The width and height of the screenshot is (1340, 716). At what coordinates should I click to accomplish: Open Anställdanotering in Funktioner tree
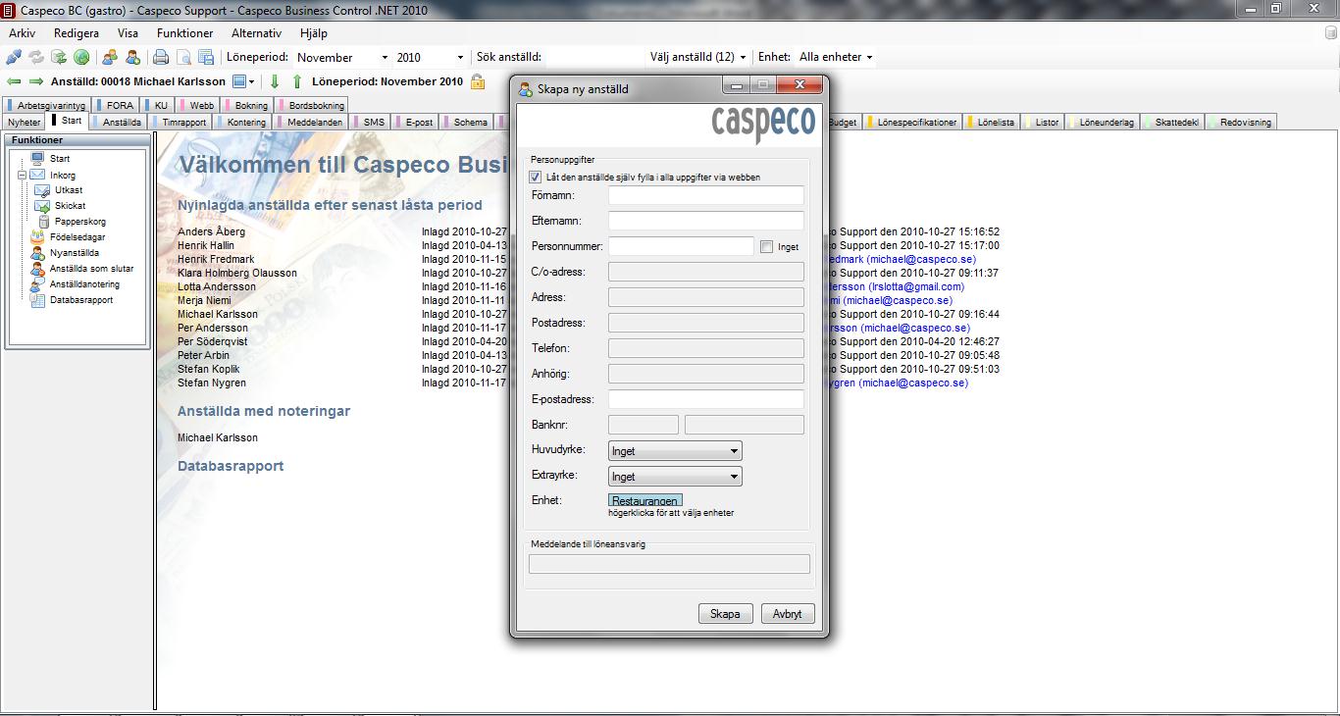pyautogui.click(x=84, y=284)
